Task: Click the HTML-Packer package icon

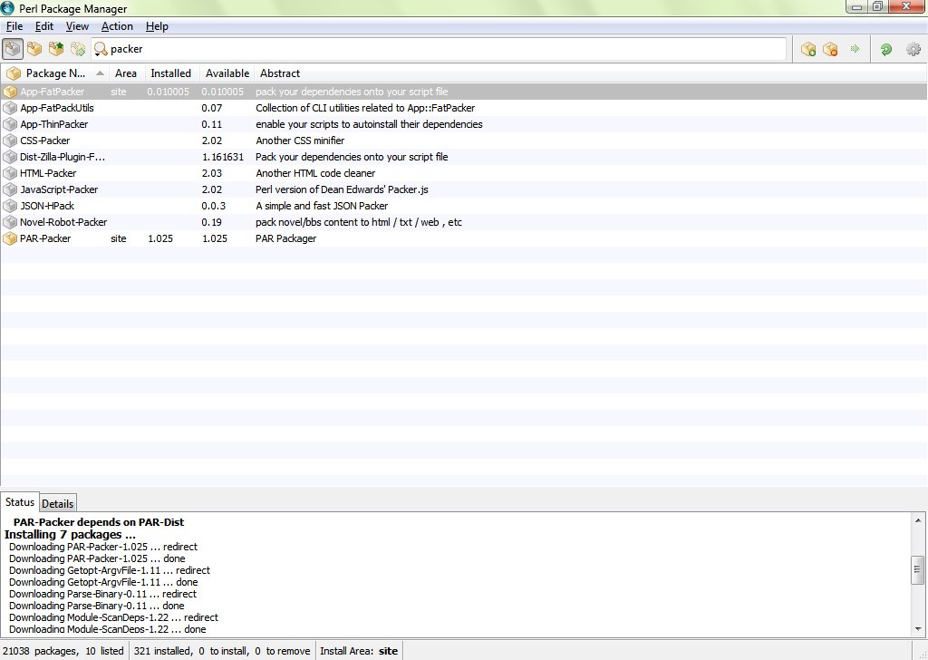Action: [10, 173]
